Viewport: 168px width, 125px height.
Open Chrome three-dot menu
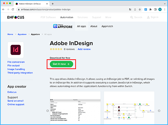[165, 9]
